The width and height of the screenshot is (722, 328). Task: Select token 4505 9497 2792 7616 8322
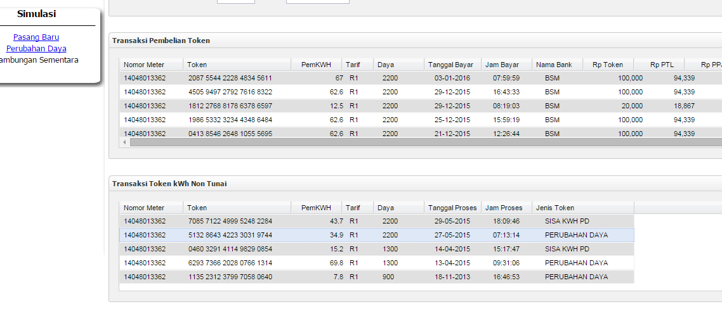point(230,92)
